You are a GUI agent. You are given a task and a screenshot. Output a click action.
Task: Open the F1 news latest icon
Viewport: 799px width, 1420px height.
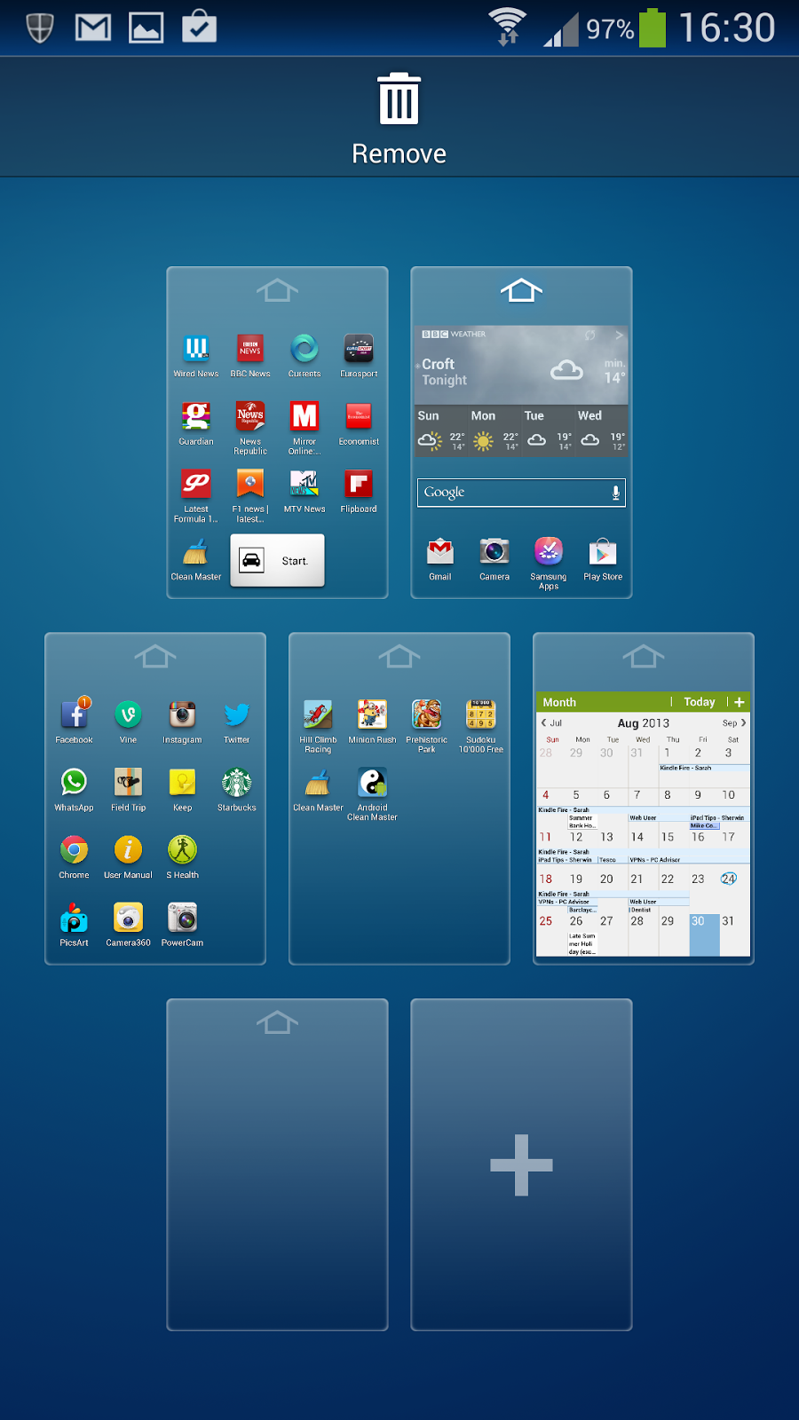click(x=250, y=484)
